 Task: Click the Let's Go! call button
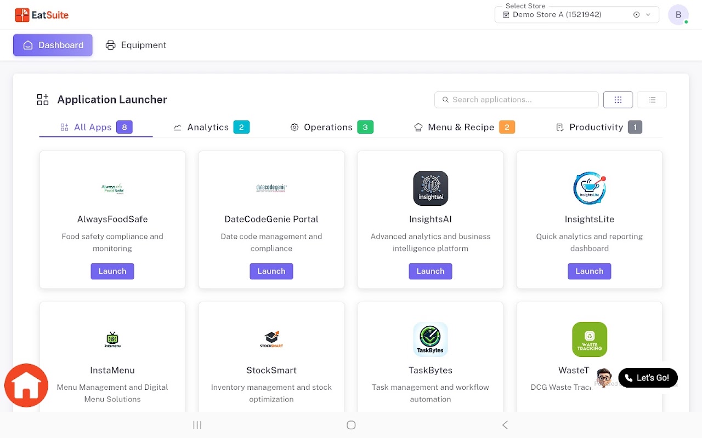pyautogui.click(x=648, y=378)
